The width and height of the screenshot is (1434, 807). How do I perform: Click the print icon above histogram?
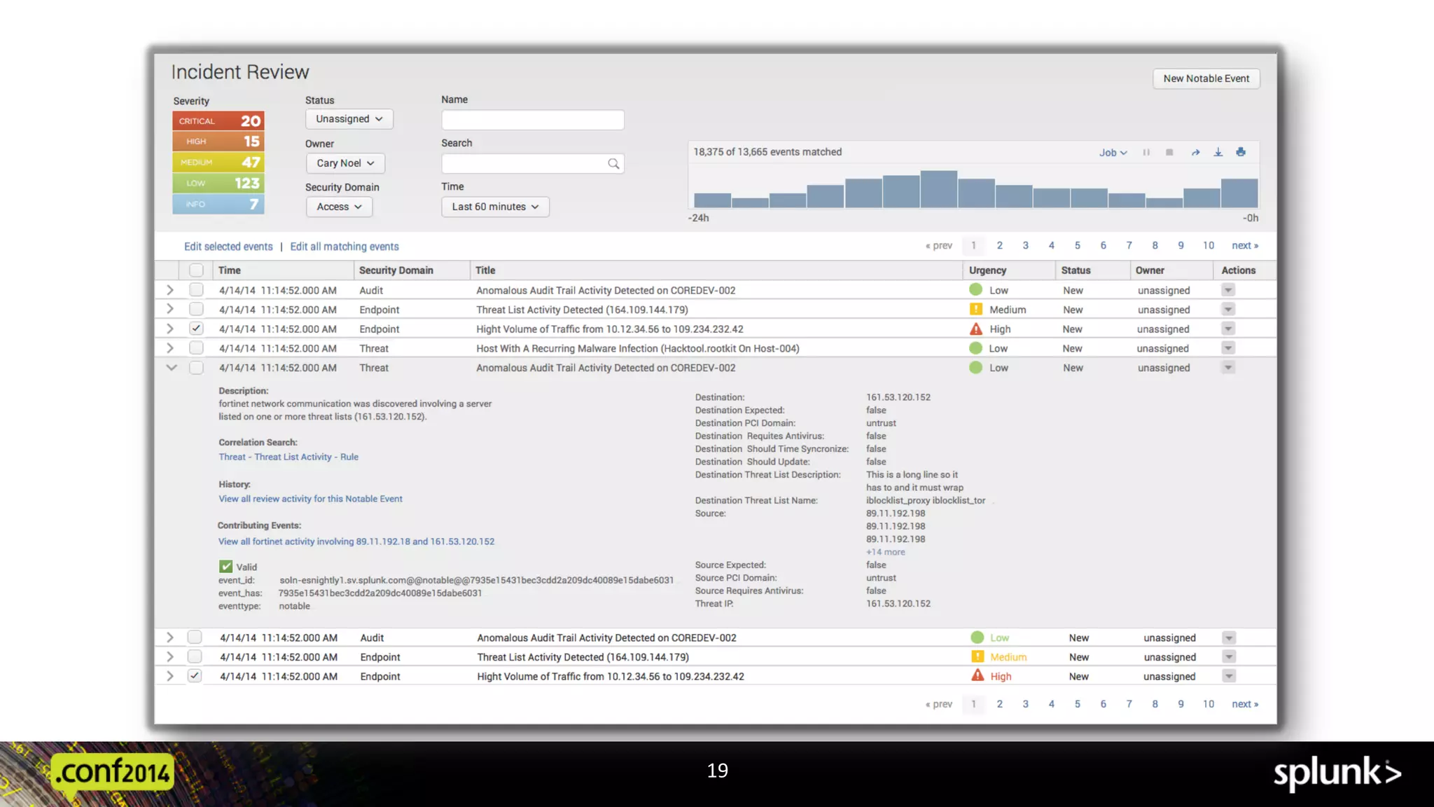pos(1241,152)
